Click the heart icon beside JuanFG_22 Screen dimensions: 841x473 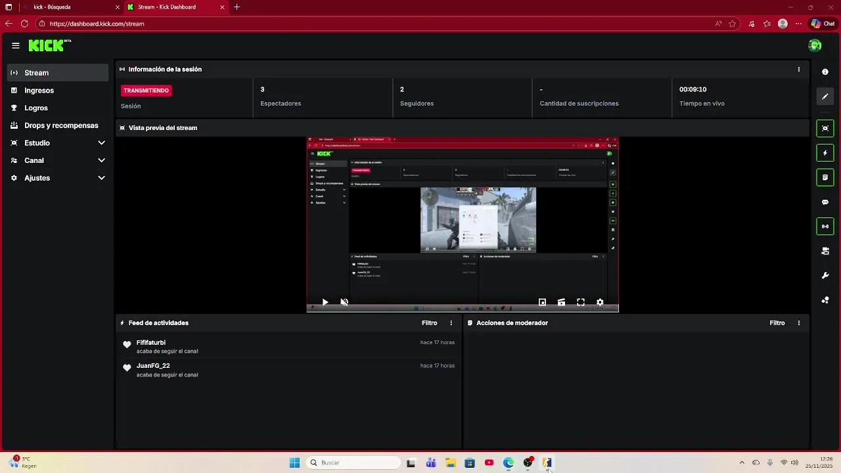(127, 368)
